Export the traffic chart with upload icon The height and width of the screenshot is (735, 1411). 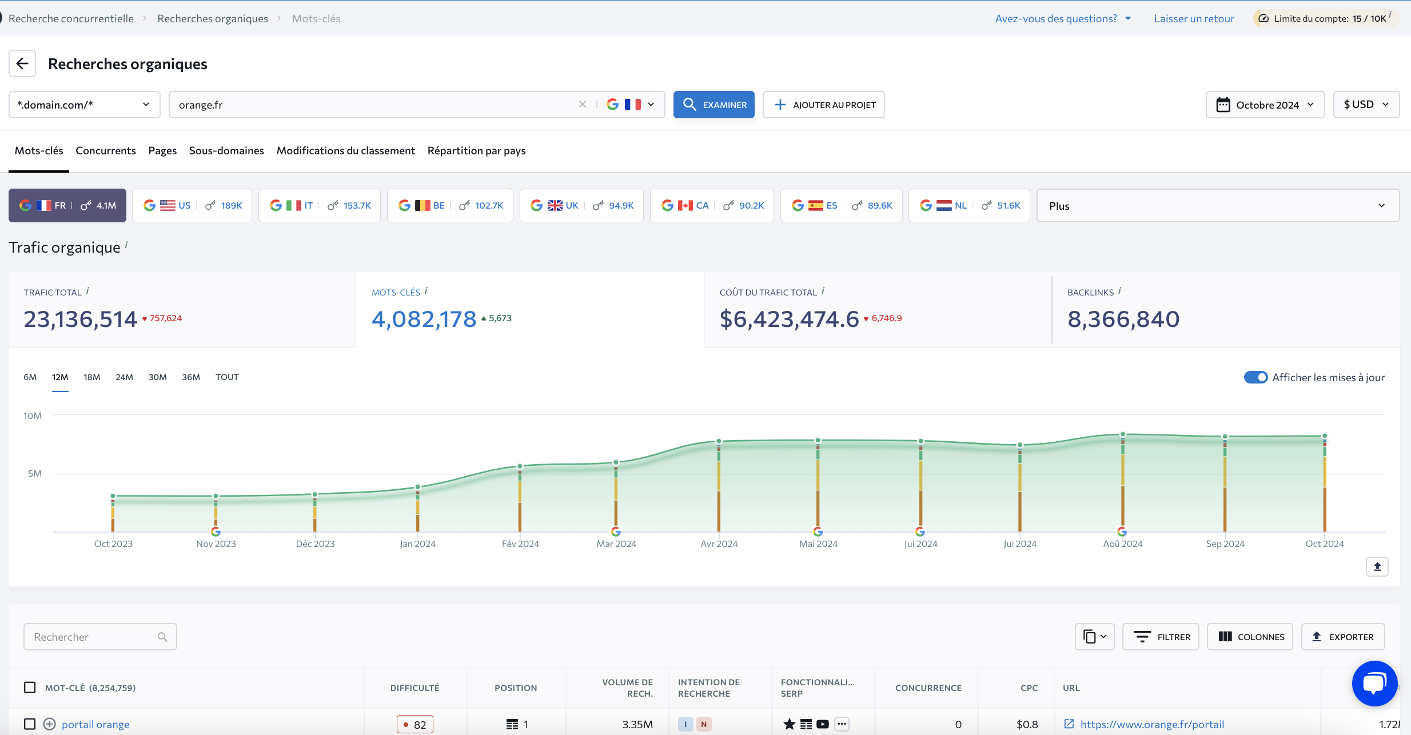point(1377,566)
